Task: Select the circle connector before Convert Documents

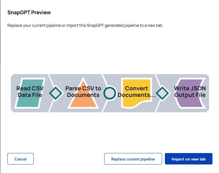Action: 110,93
